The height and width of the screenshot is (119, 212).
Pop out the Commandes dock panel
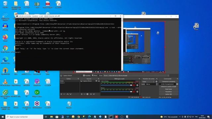click(177, 79)
